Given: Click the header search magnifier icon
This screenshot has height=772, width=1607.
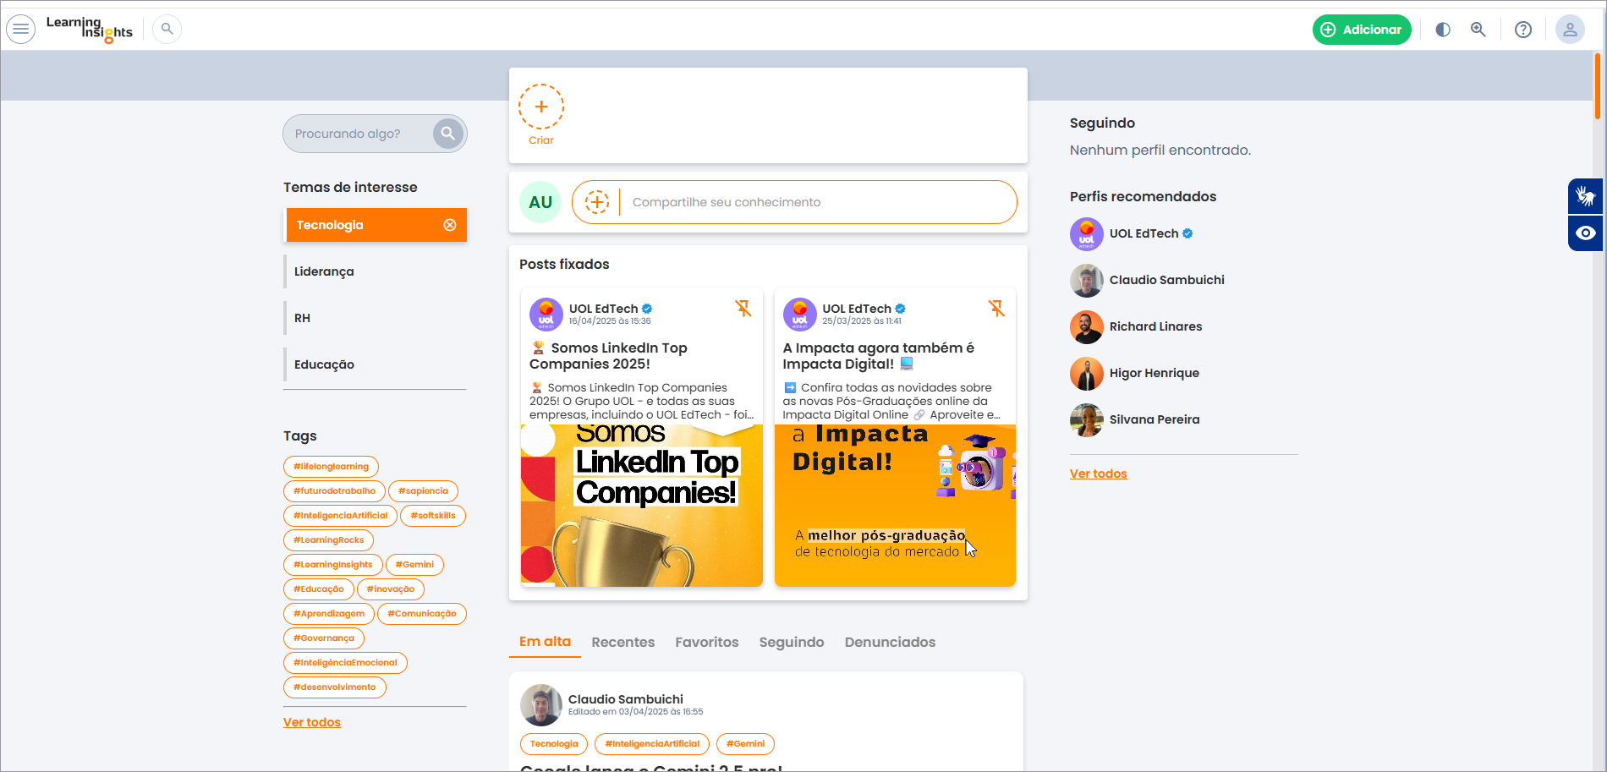Looking at the screenshot, I should [x=167, y=30].
